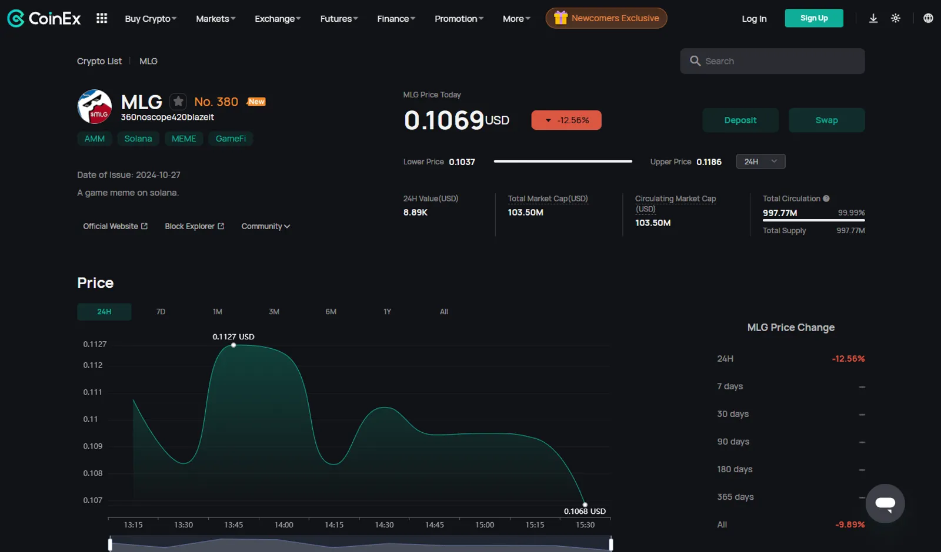Go to Crypto List breadcrumb

pyautogui.click(x=99, y=61)
